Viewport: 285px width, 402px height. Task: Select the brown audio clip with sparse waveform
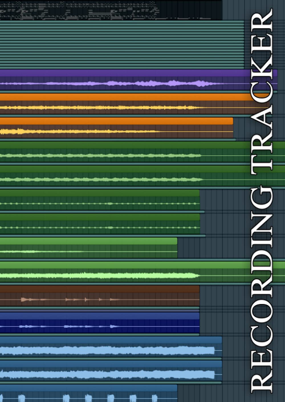click(100, 296)
